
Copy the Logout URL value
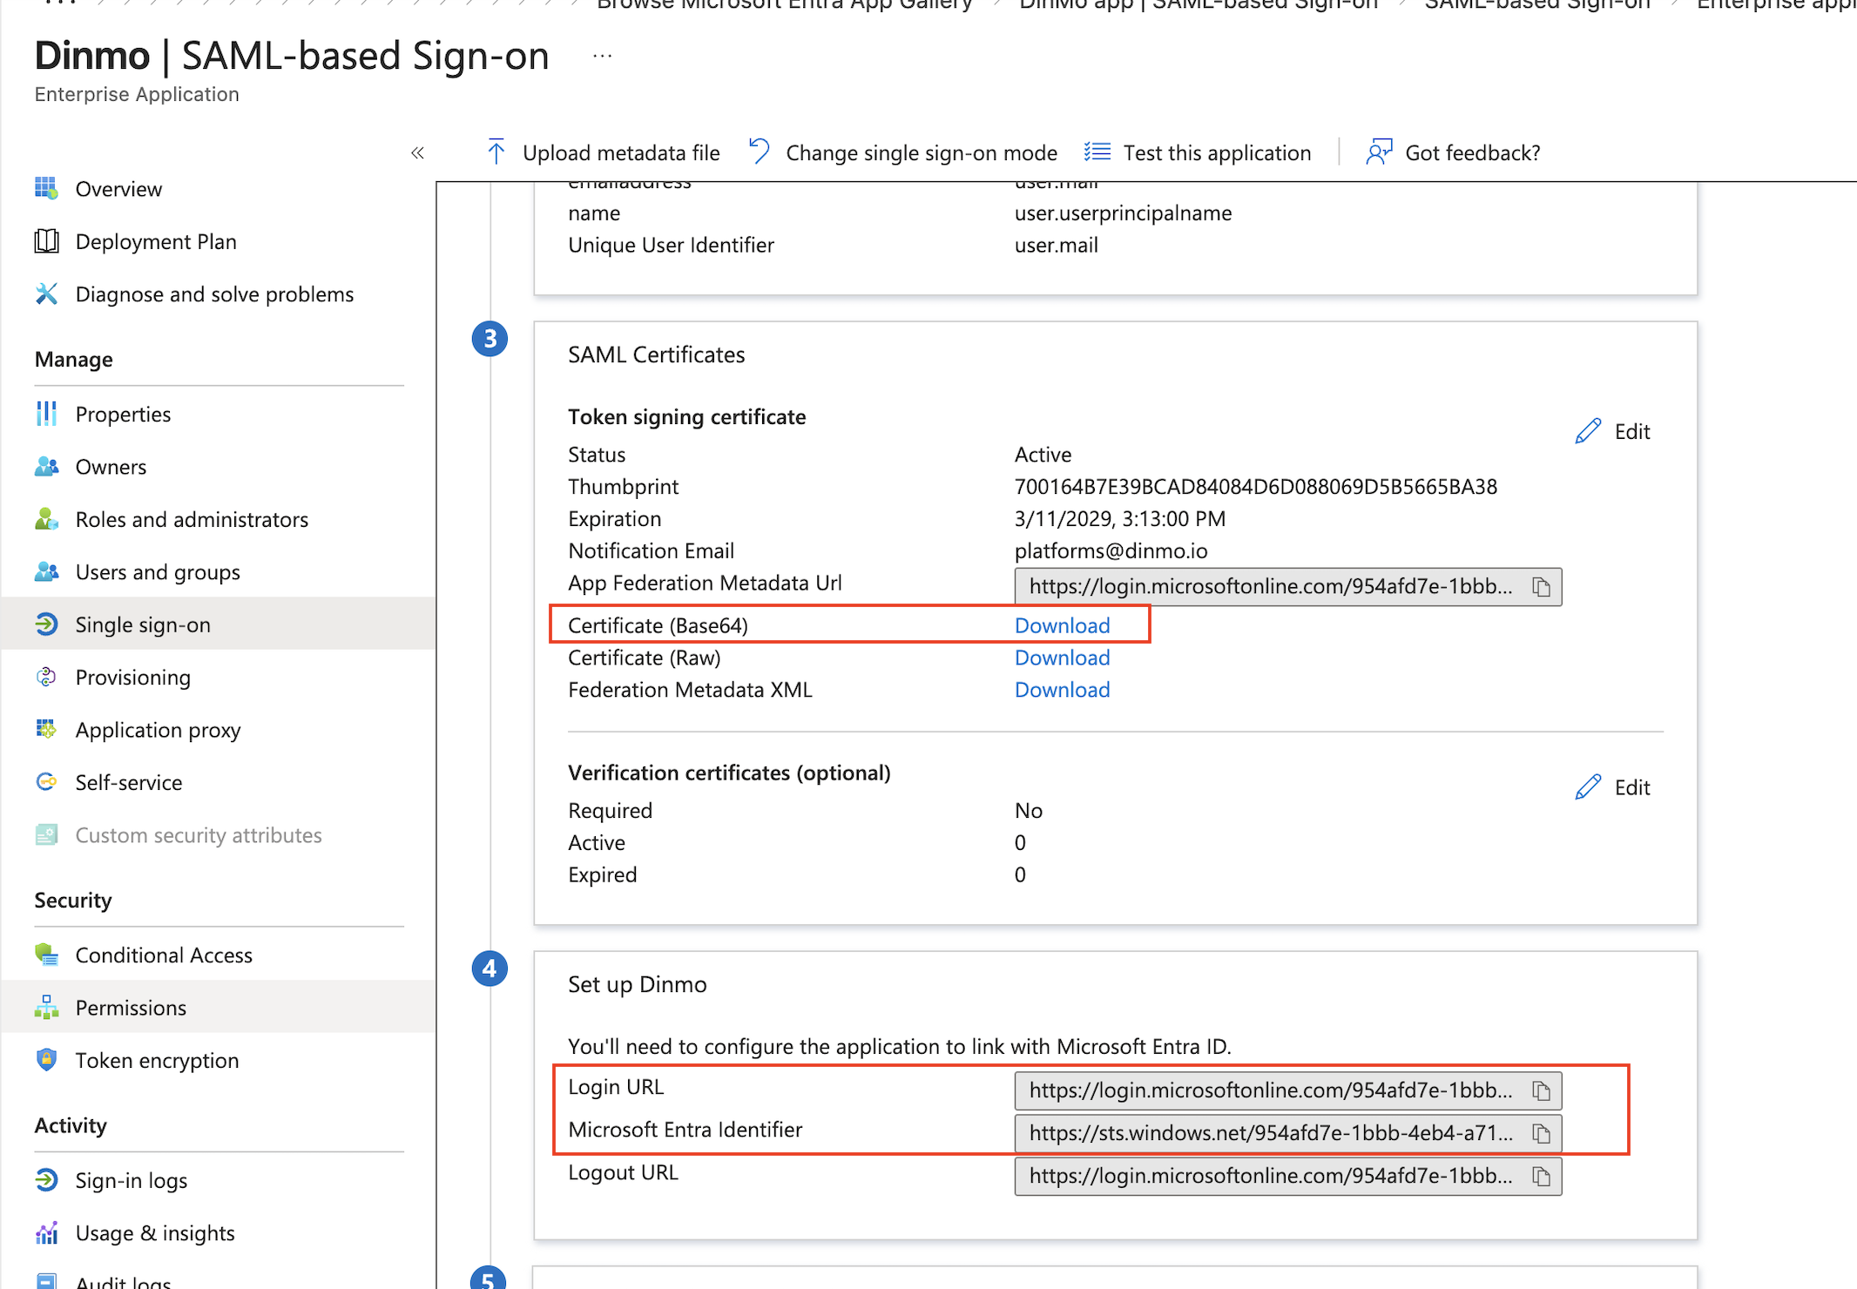click(1541, 1177)
